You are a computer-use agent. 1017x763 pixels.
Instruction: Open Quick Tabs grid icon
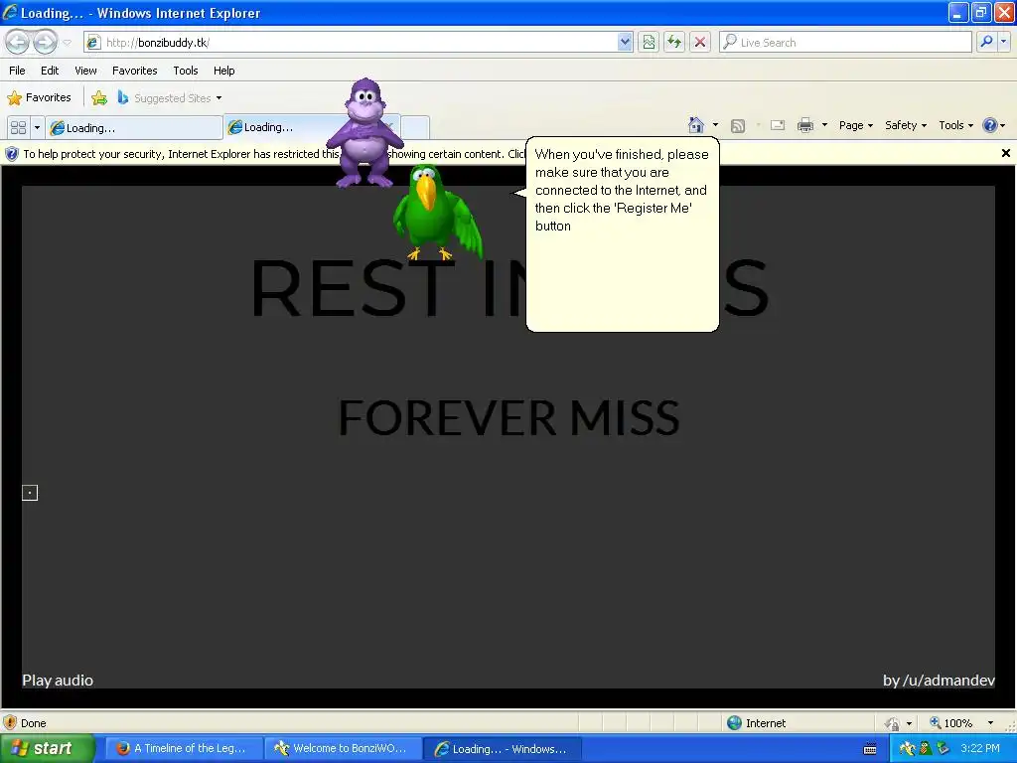point(18,127)
